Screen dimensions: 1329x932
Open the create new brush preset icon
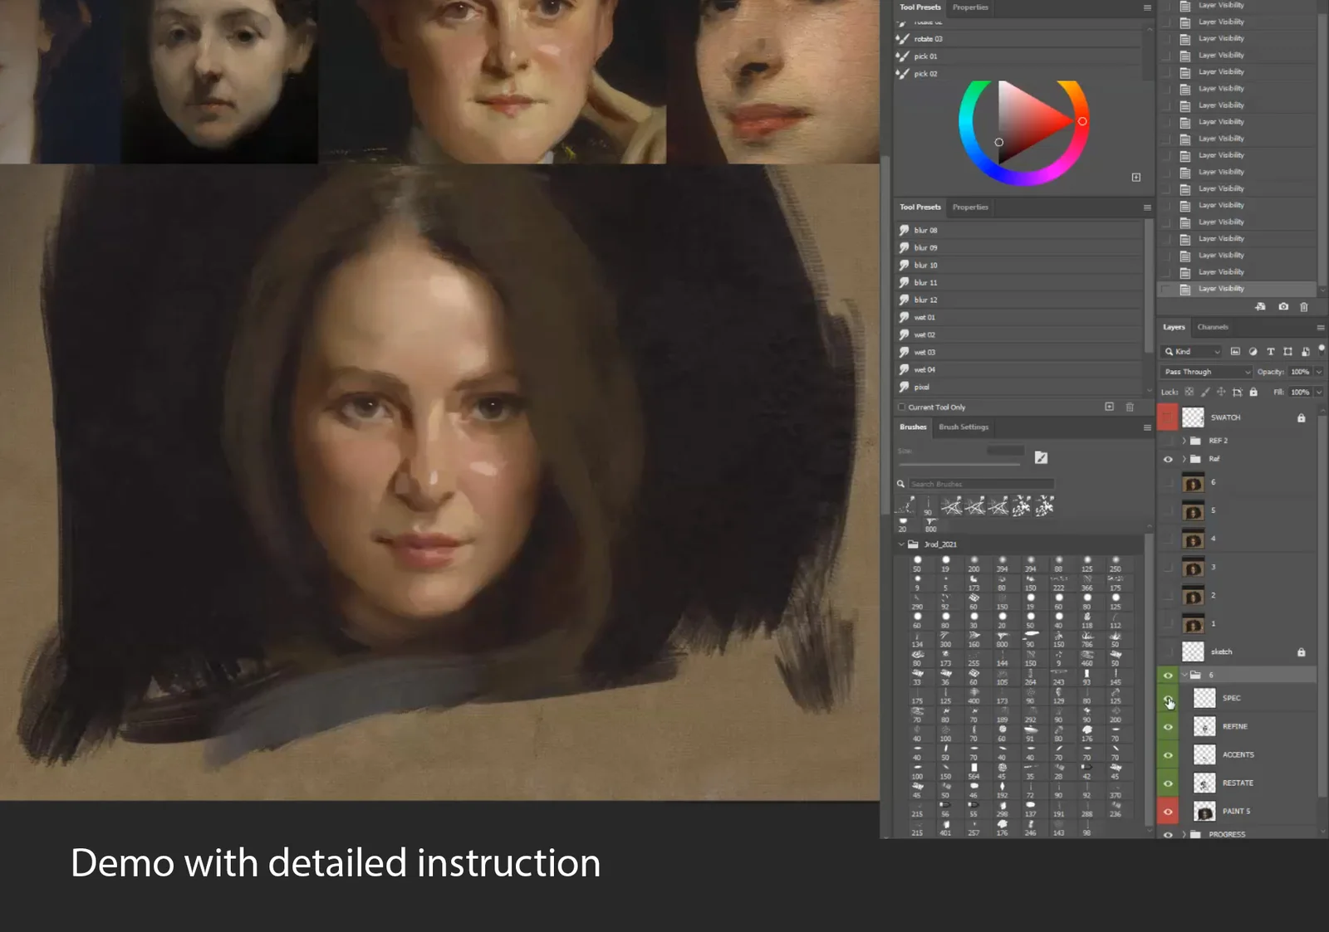coord(1109,407)
